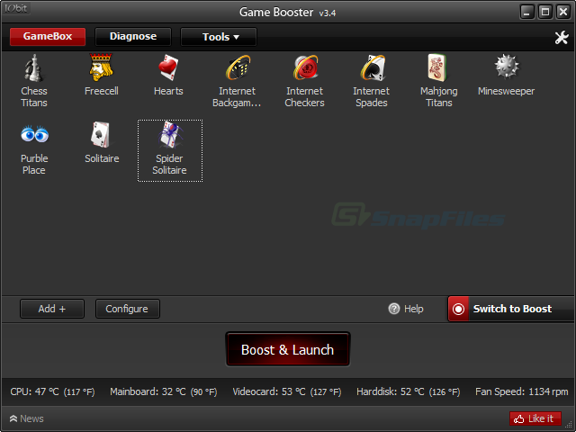This screenshot has width=576, height=432.
Task: Click the Videocard temperature reading
Action: tap(287, 391)
